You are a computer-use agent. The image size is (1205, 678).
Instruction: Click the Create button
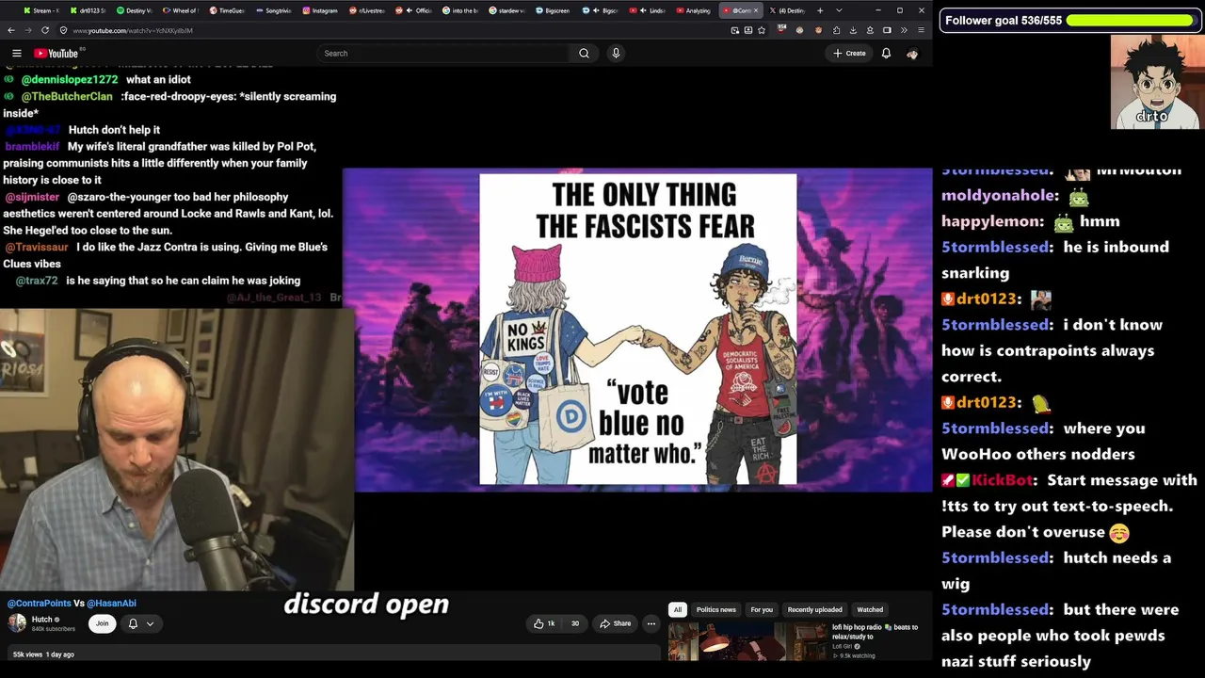click(x=849, y=54)
